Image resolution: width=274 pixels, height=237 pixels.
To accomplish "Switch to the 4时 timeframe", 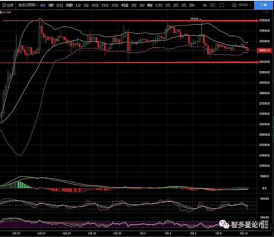I will (42, 5).
